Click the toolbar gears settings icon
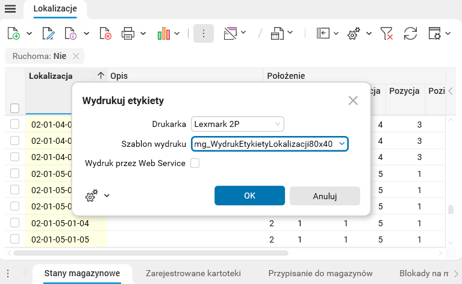Image resolution: width=462 pixels, height=284 pixels. 354,33
